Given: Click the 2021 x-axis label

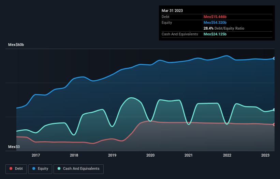Looking at the screenshot, I should (189, 155).
